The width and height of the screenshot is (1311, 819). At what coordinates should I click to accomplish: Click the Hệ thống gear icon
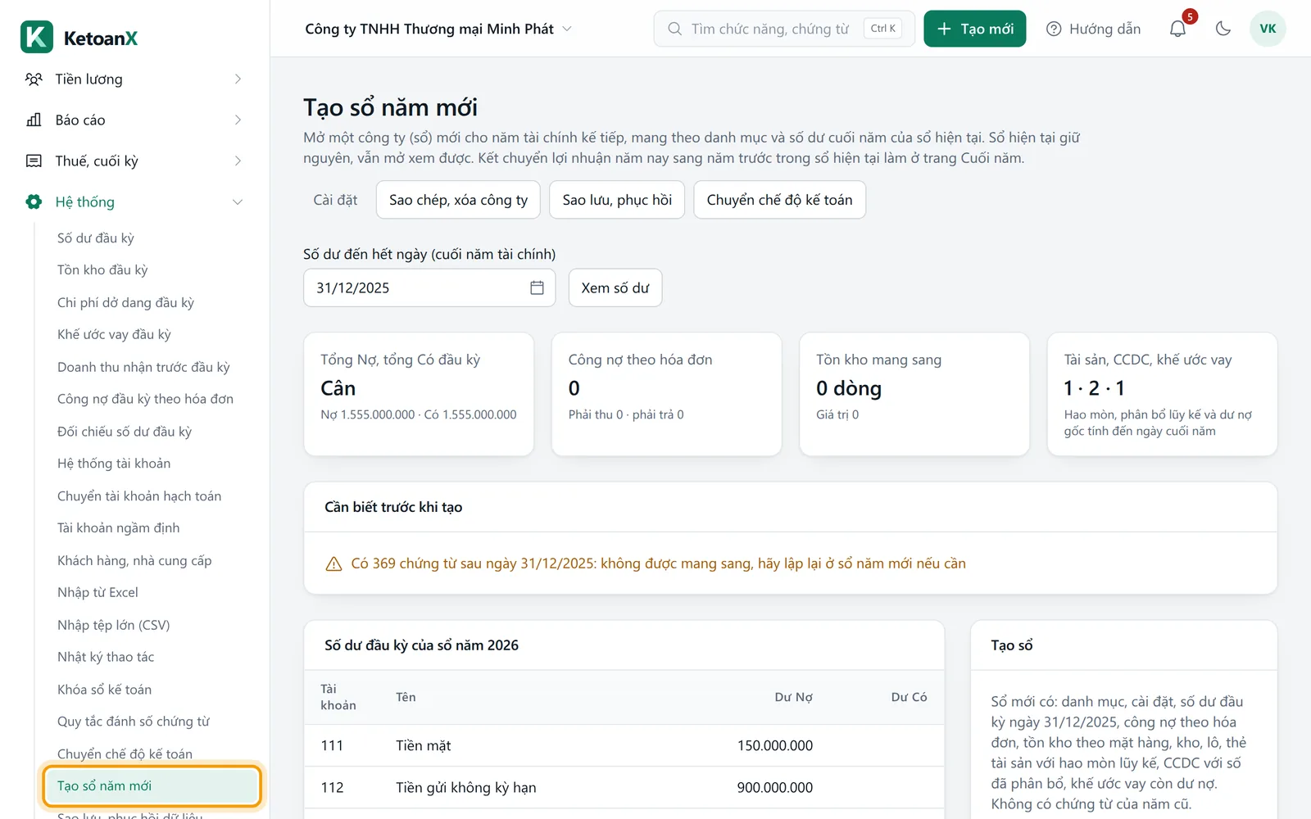coord(34,201)
